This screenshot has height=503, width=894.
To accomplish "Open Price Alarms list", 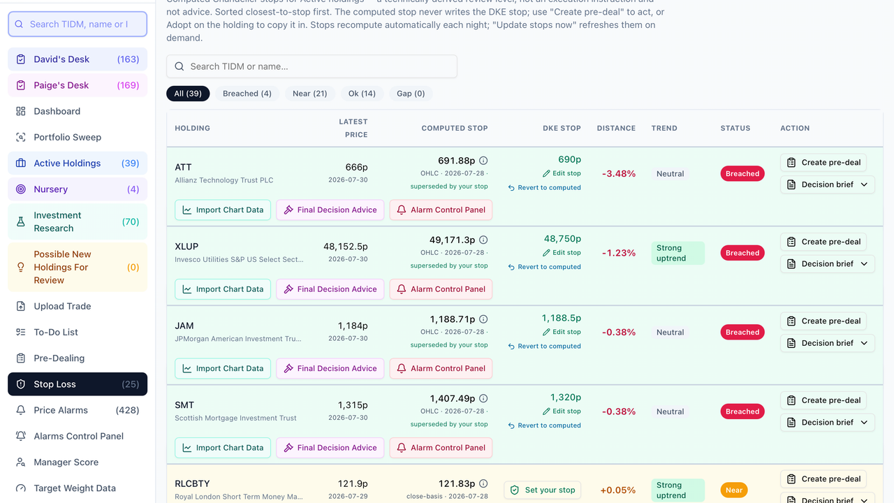I will coord(78,410).
